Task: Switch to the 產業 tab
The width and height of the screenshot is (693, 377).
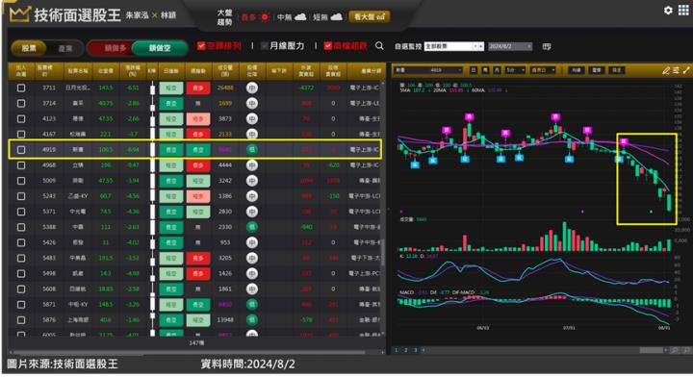Action: tap(65, 48)
